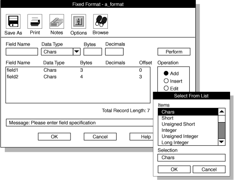Click the Decimals input field
This screenshot has height=180, width=234.
114,52
